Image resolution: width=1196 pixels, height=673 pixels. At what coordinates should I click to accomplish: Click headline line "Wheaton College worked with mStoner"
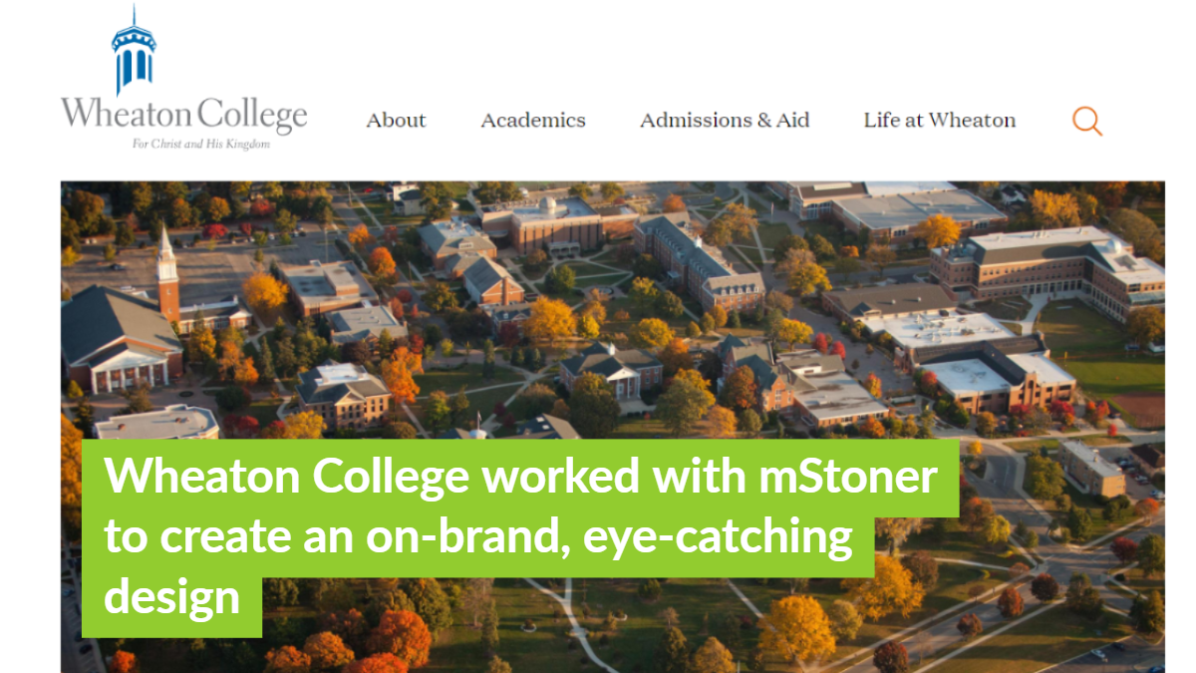pyautogui.click(x=520, y=477)
